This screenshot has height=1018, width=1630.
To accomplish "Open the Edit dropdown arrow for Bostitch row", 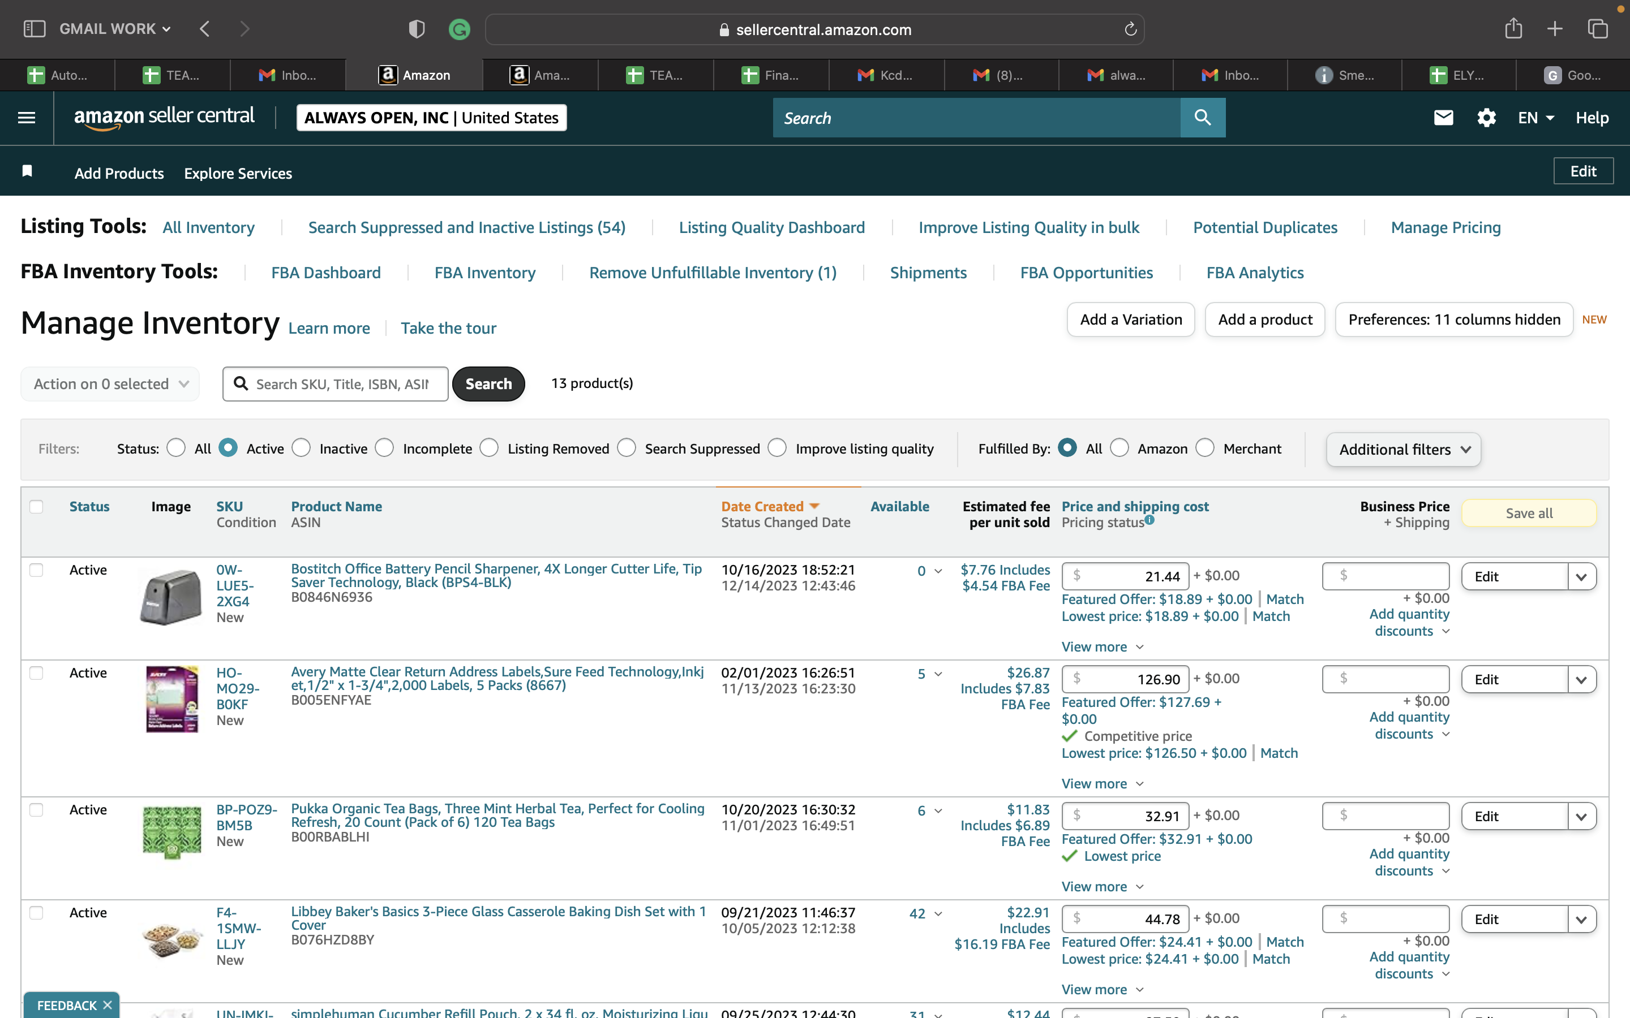I will point(1581,576).
